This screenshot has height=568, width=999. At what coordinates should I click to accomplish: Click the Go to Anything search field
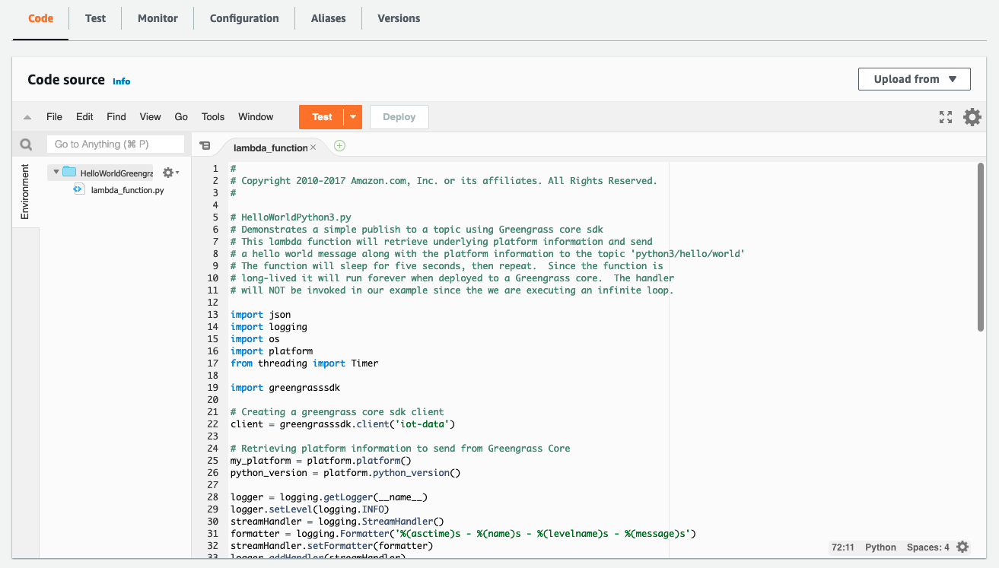tap(116, 144)
